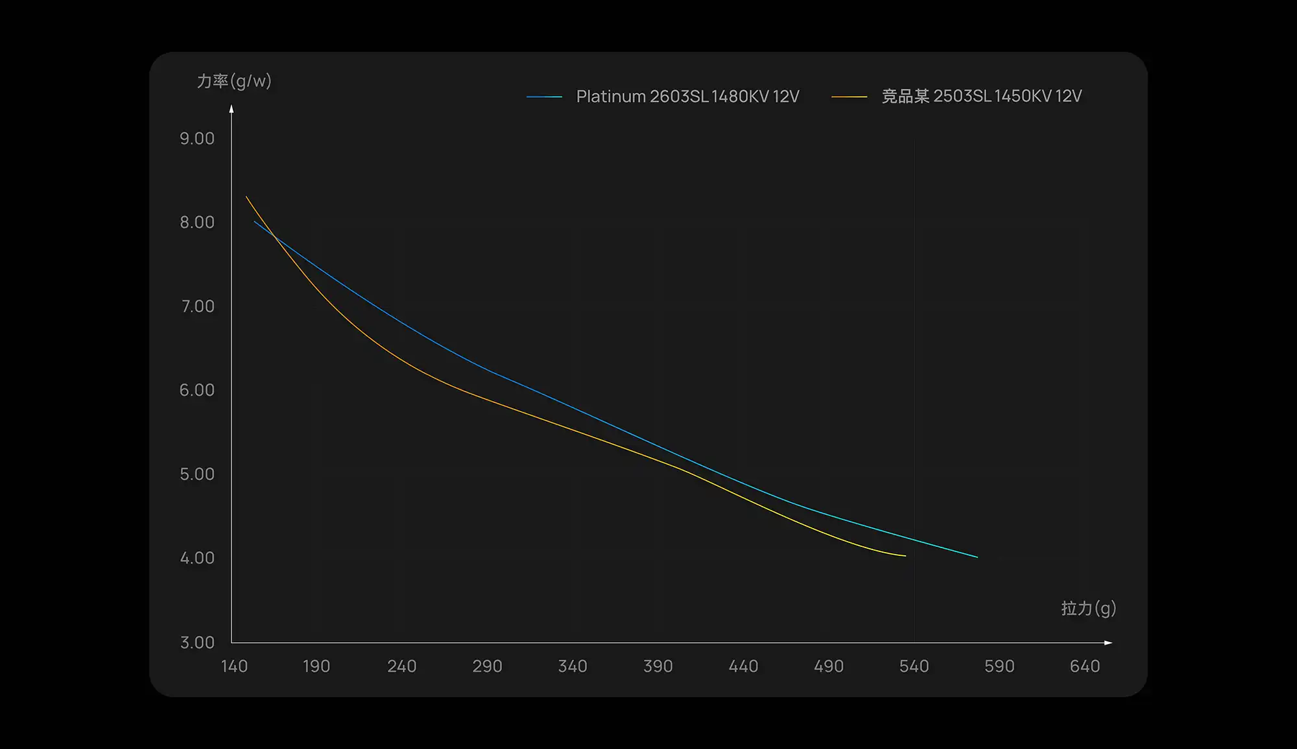Click the yellow competitor legend line swatch
The image size is (1297, 749).
pos(849,97)
